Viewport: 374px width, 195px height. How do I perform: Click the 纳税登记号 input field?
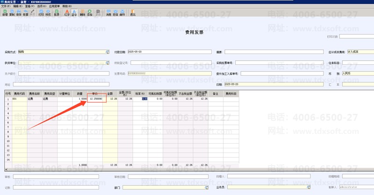coord(171,63)
